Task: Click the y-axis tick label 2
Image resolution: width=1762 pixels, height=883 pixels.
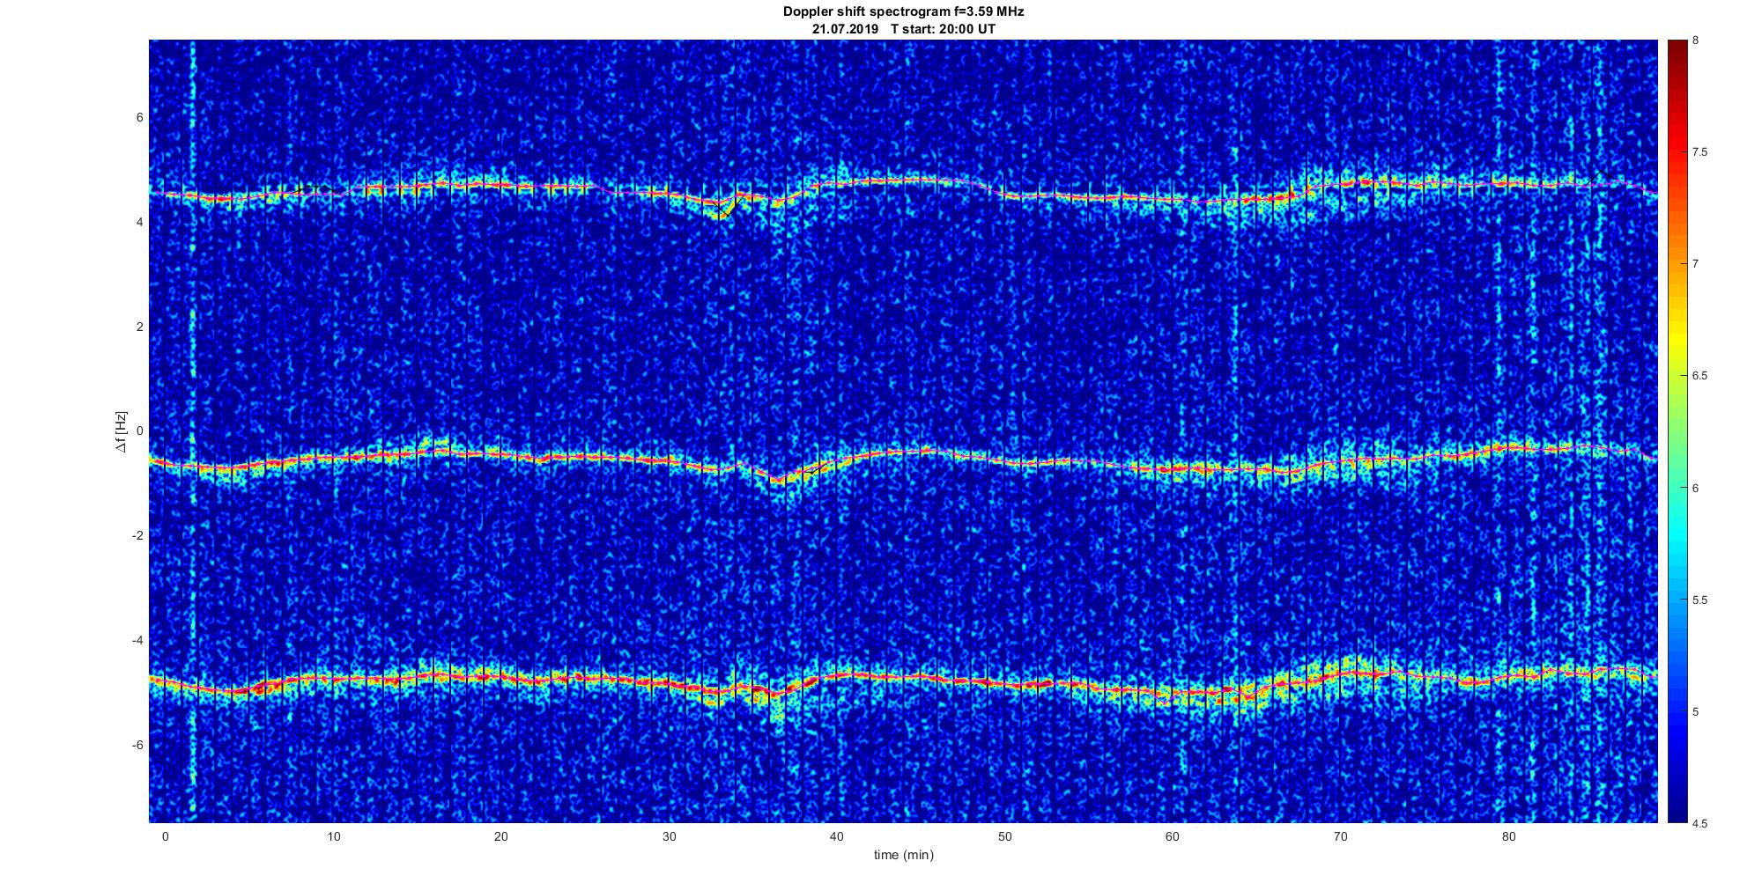Action: (x=139, y=327)
